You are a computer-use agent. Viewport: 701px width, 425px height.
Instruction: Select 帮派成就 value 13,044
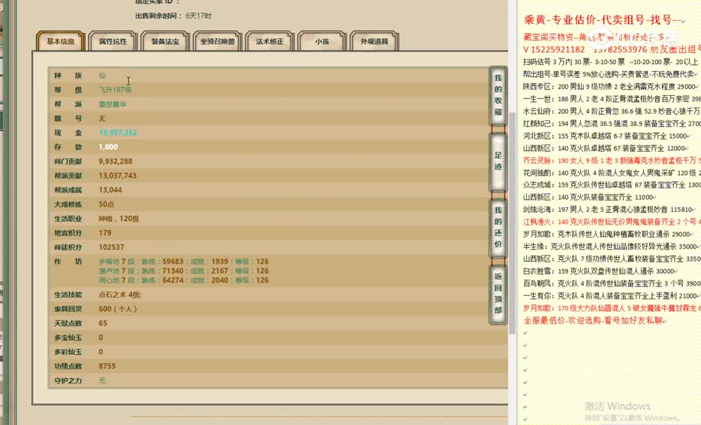(110, 190)
